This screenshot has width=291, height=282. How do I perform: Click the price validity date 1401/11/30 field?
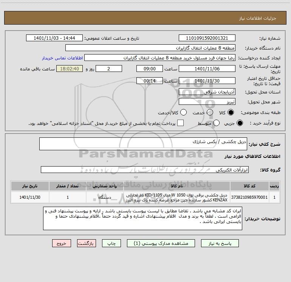click(x=207, y=81)
